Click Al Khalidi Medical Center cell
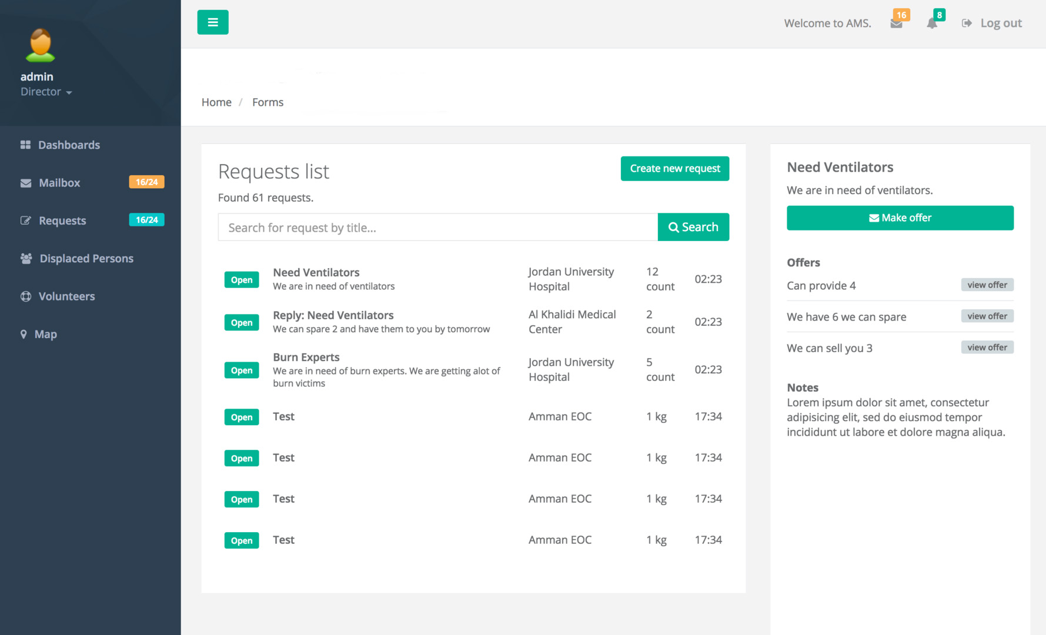The height and width of the screenshot is (635, 1046). pyautogui.click(x=572, y=322)
